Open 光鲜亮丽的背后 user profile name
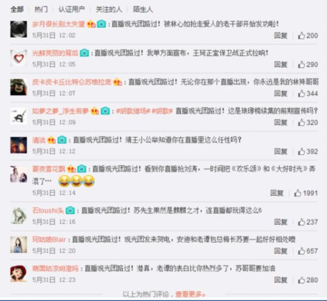 pos(55,53)
